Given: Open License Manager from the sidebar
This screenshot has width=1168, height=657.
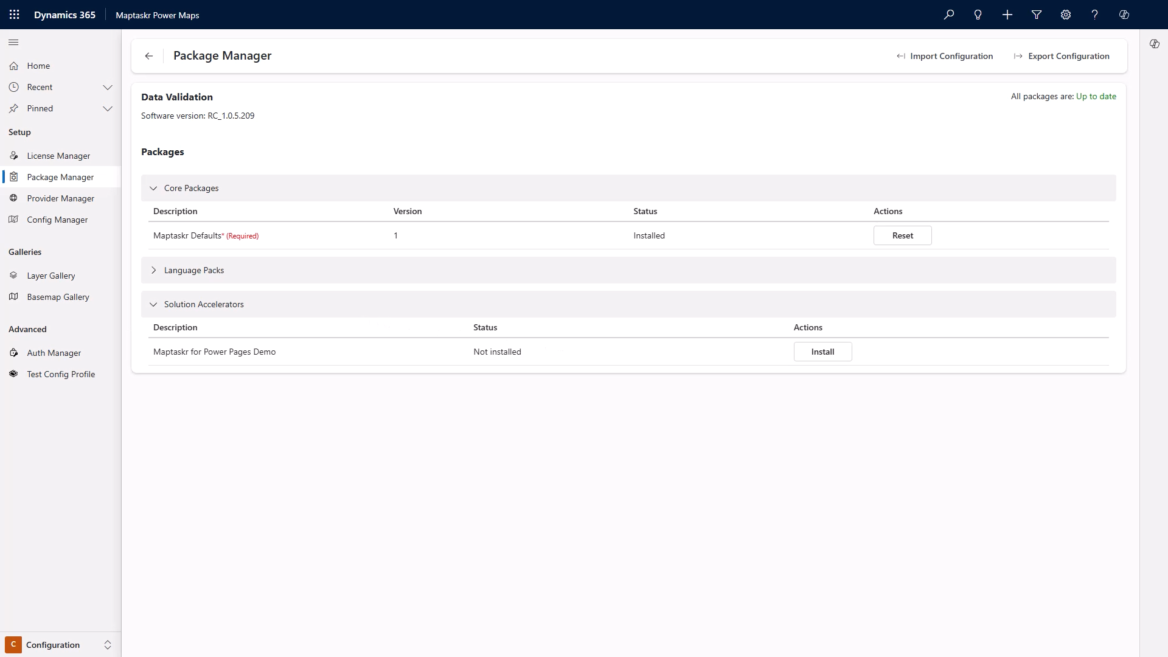Looking at the screenshot, I should [58, 155].
